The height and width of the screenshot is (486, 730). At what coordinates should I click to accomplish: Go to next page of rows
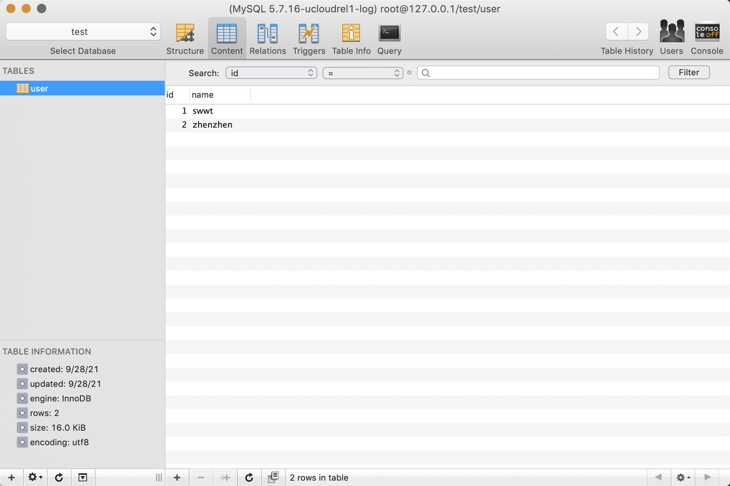[708, 477]
